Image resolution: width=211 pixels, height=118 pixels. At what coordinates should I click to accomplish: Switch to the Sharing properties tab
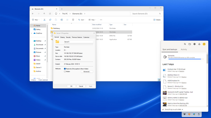63,37
